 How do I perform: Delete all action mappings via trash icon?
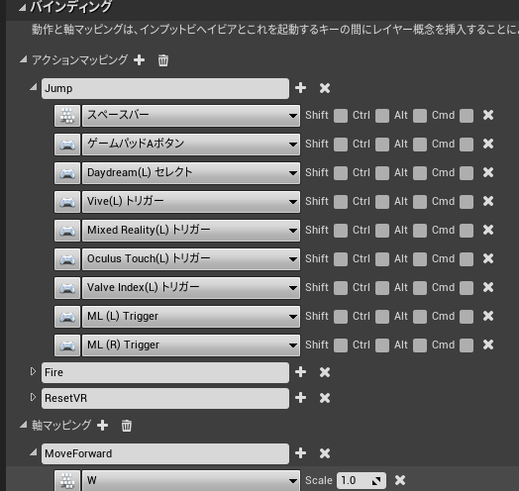(162, 60)
